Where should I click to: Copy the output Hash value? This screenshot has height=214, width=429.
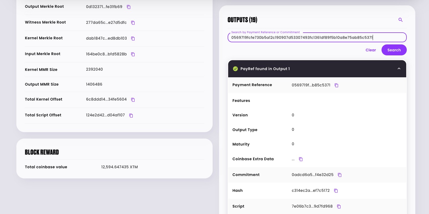(x=336, y=191)
